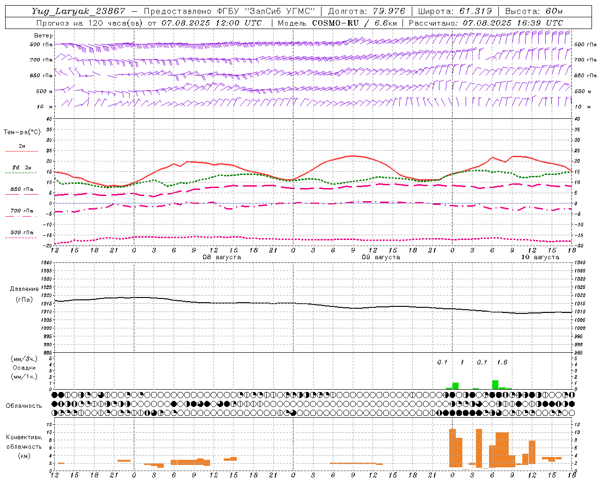This screenshot has width=599, height=479.
Task: Select the Модель COSMO-RU / 6.6км text
Action: coord(337,23)
